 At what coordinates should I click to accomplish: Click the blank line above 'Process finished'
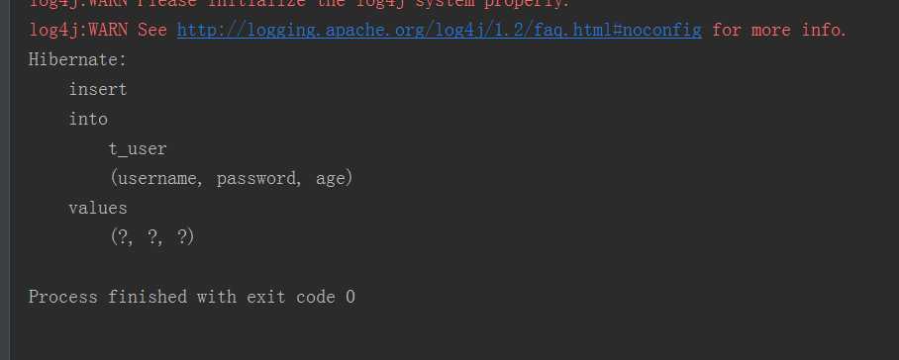click(x=452, y=267)
